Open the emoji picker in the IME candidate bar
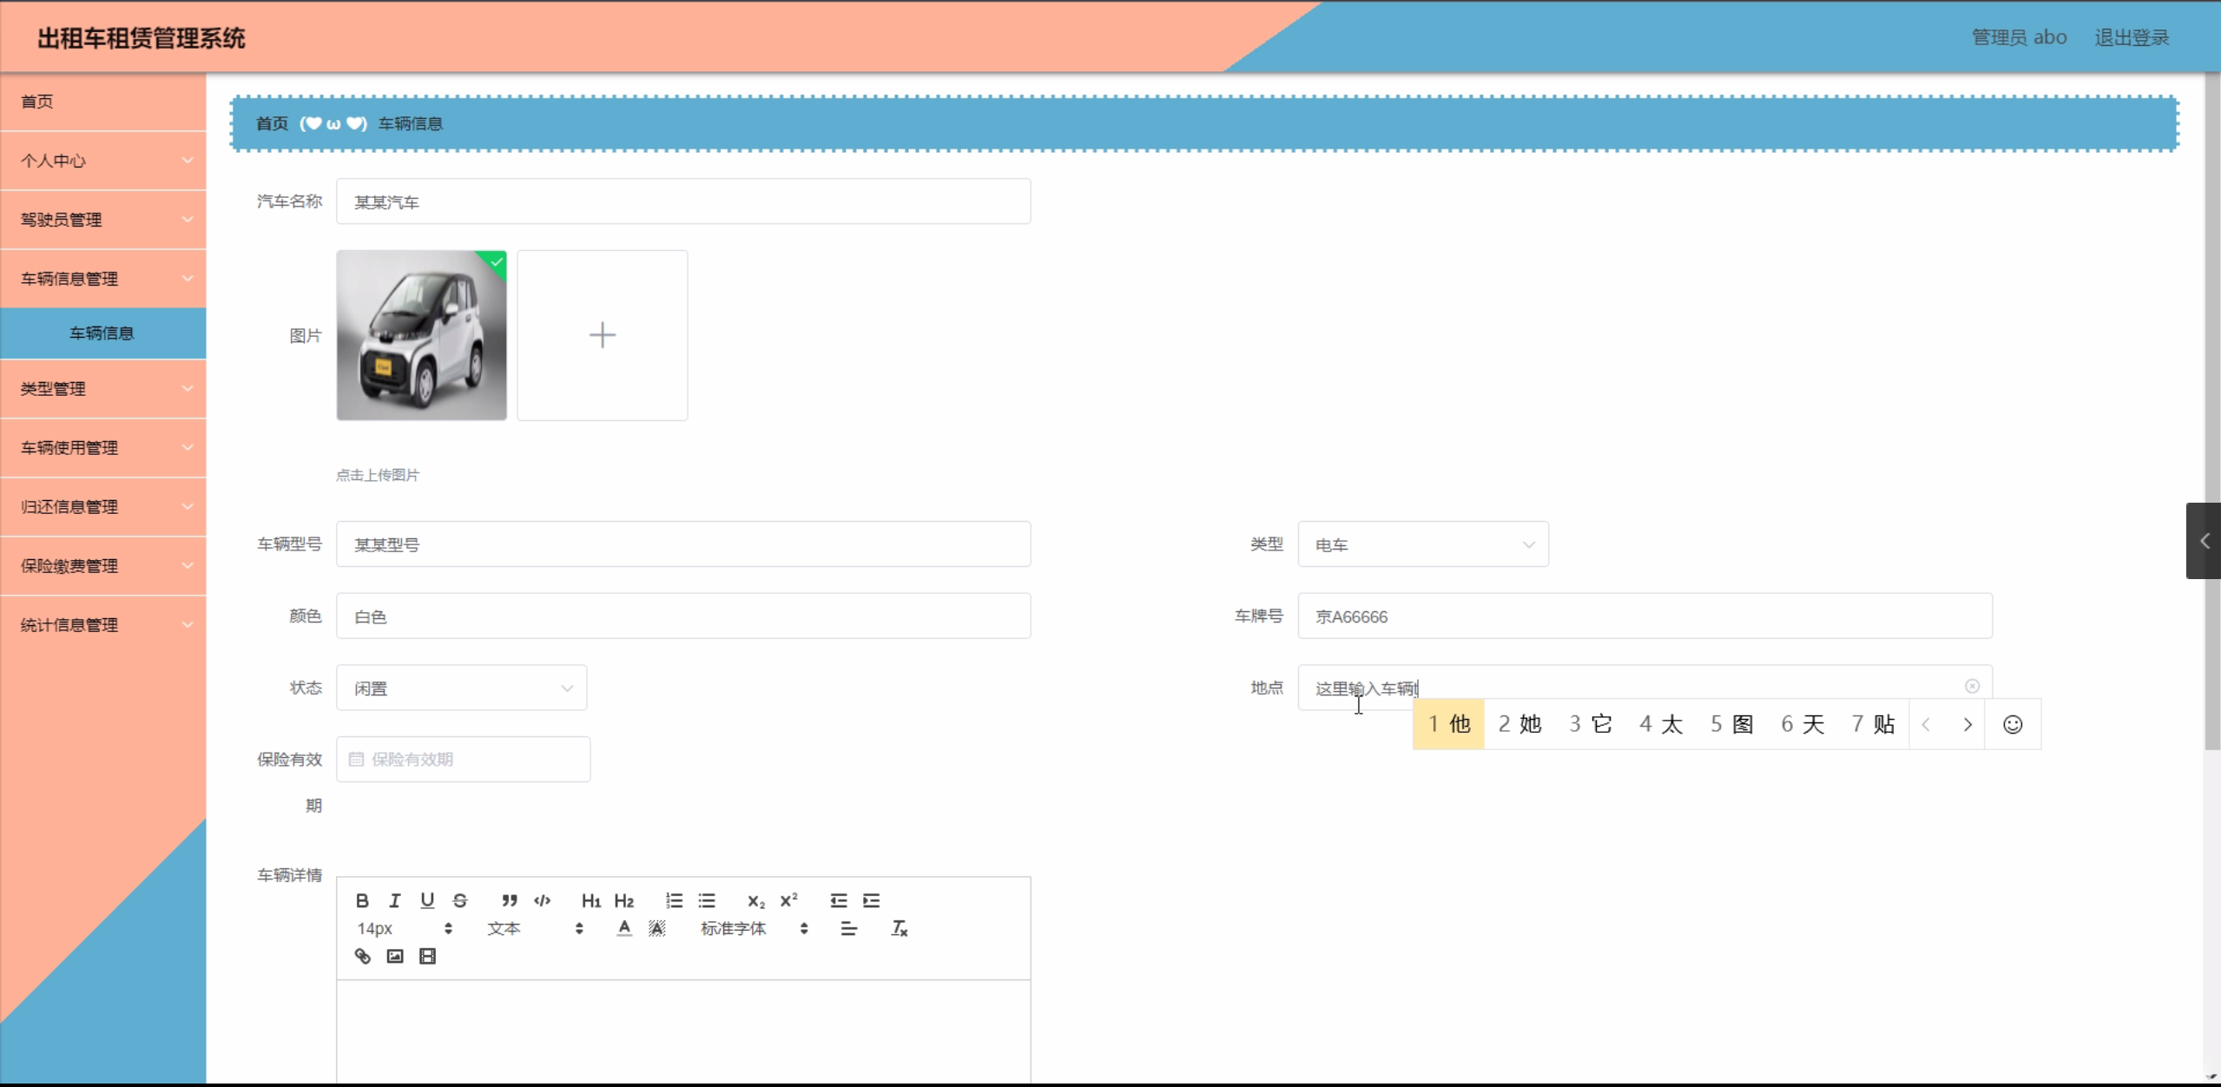 coord(2013,724)
